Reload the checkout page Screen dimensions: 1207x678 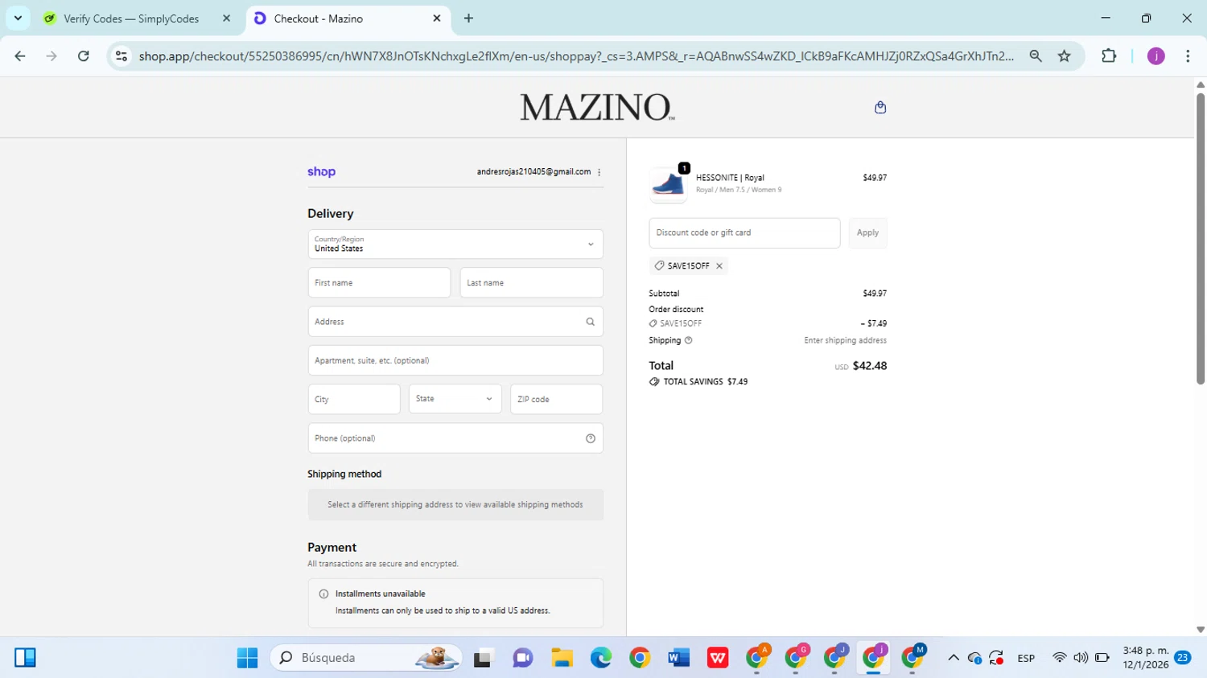[83, 56]
